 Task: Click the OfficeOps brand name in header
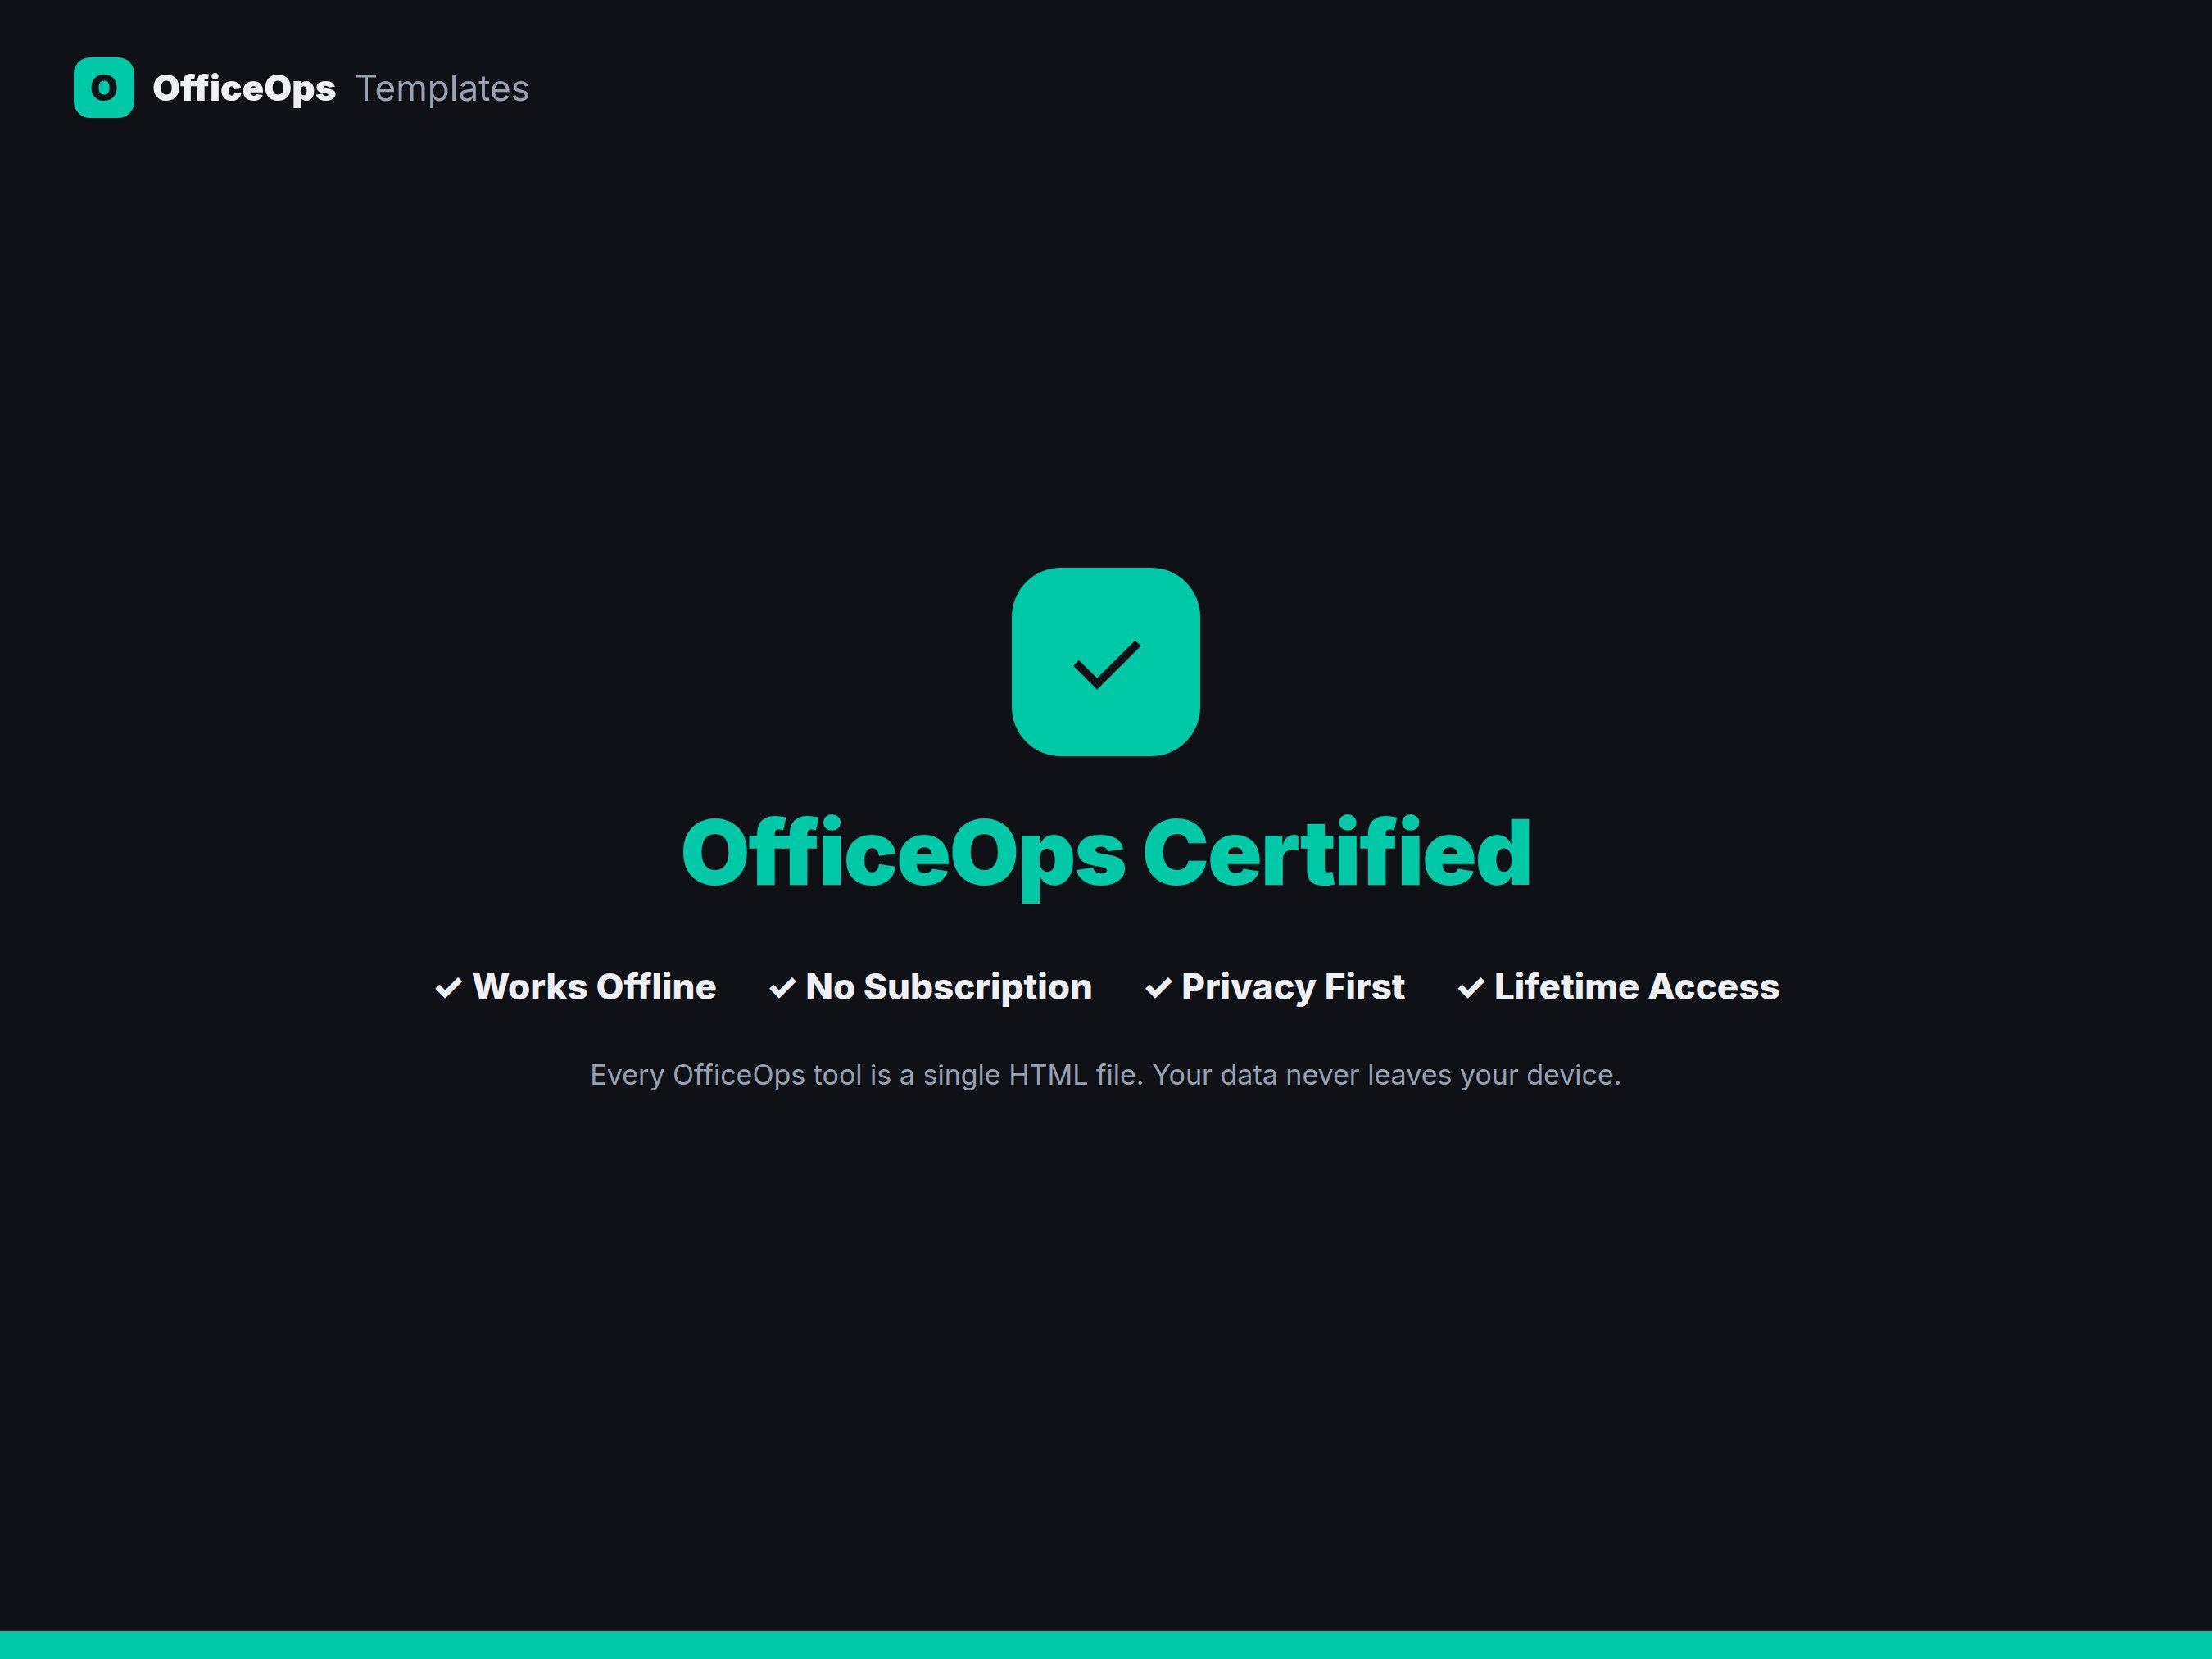[244, 88]
